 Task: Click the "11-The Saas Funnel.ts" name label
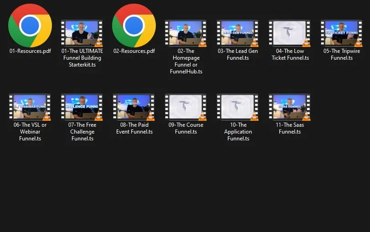(290, 128)
